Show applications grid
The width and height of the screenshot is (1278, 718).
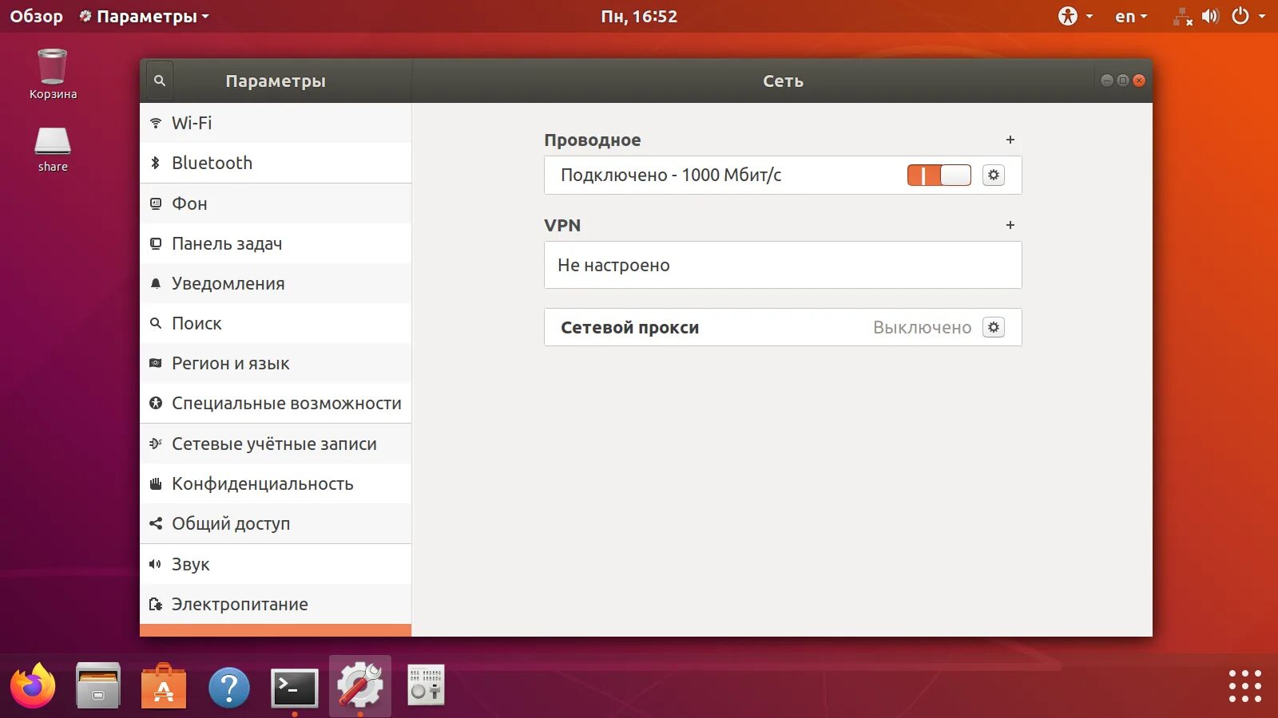pyautogui.click(x=1244, y=686)
